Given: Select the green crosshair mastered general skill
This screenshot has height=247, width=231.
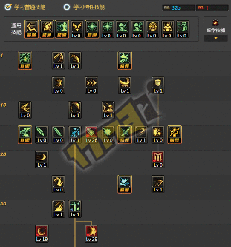Looking at the screenshot, I should [92, 29].
